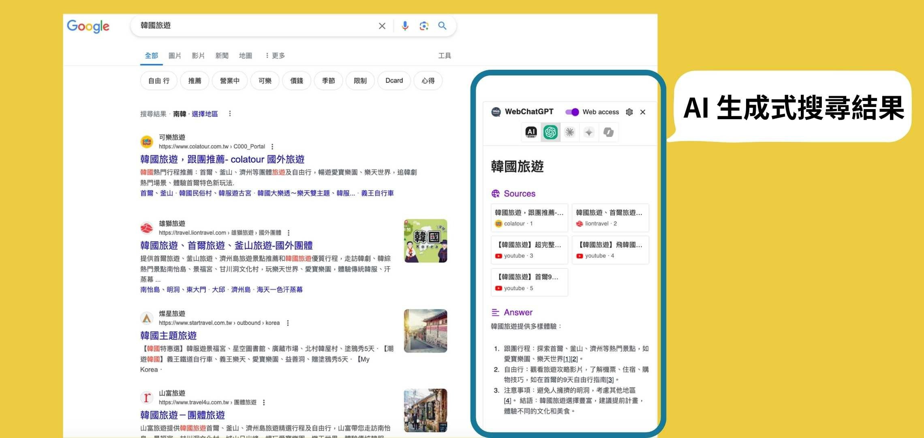This screenshot has width=924, height=438.
Task: Click the 燦星旅遊 site favicon
Action: [x=147, y=318]
